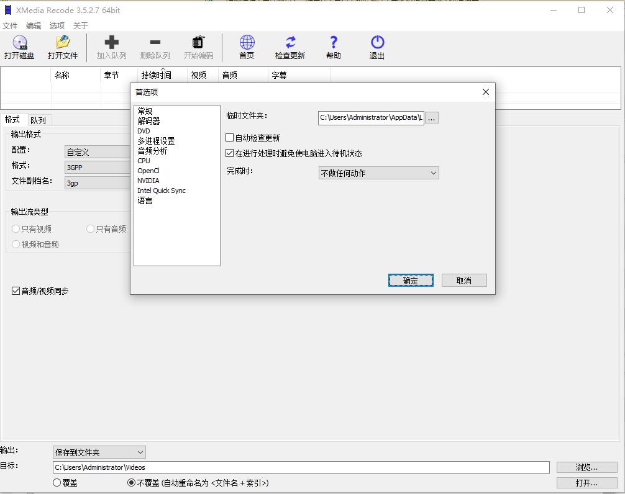Click the 检查更新 refresh icon
This screenshot has width=625, height=494.
tap(290, 42)
